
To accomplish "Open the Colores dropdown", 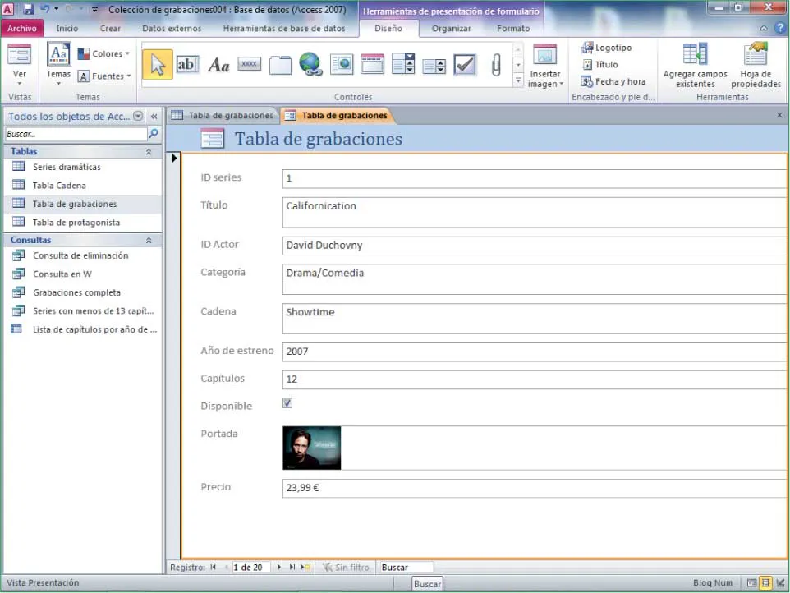I will click(104, 54).
